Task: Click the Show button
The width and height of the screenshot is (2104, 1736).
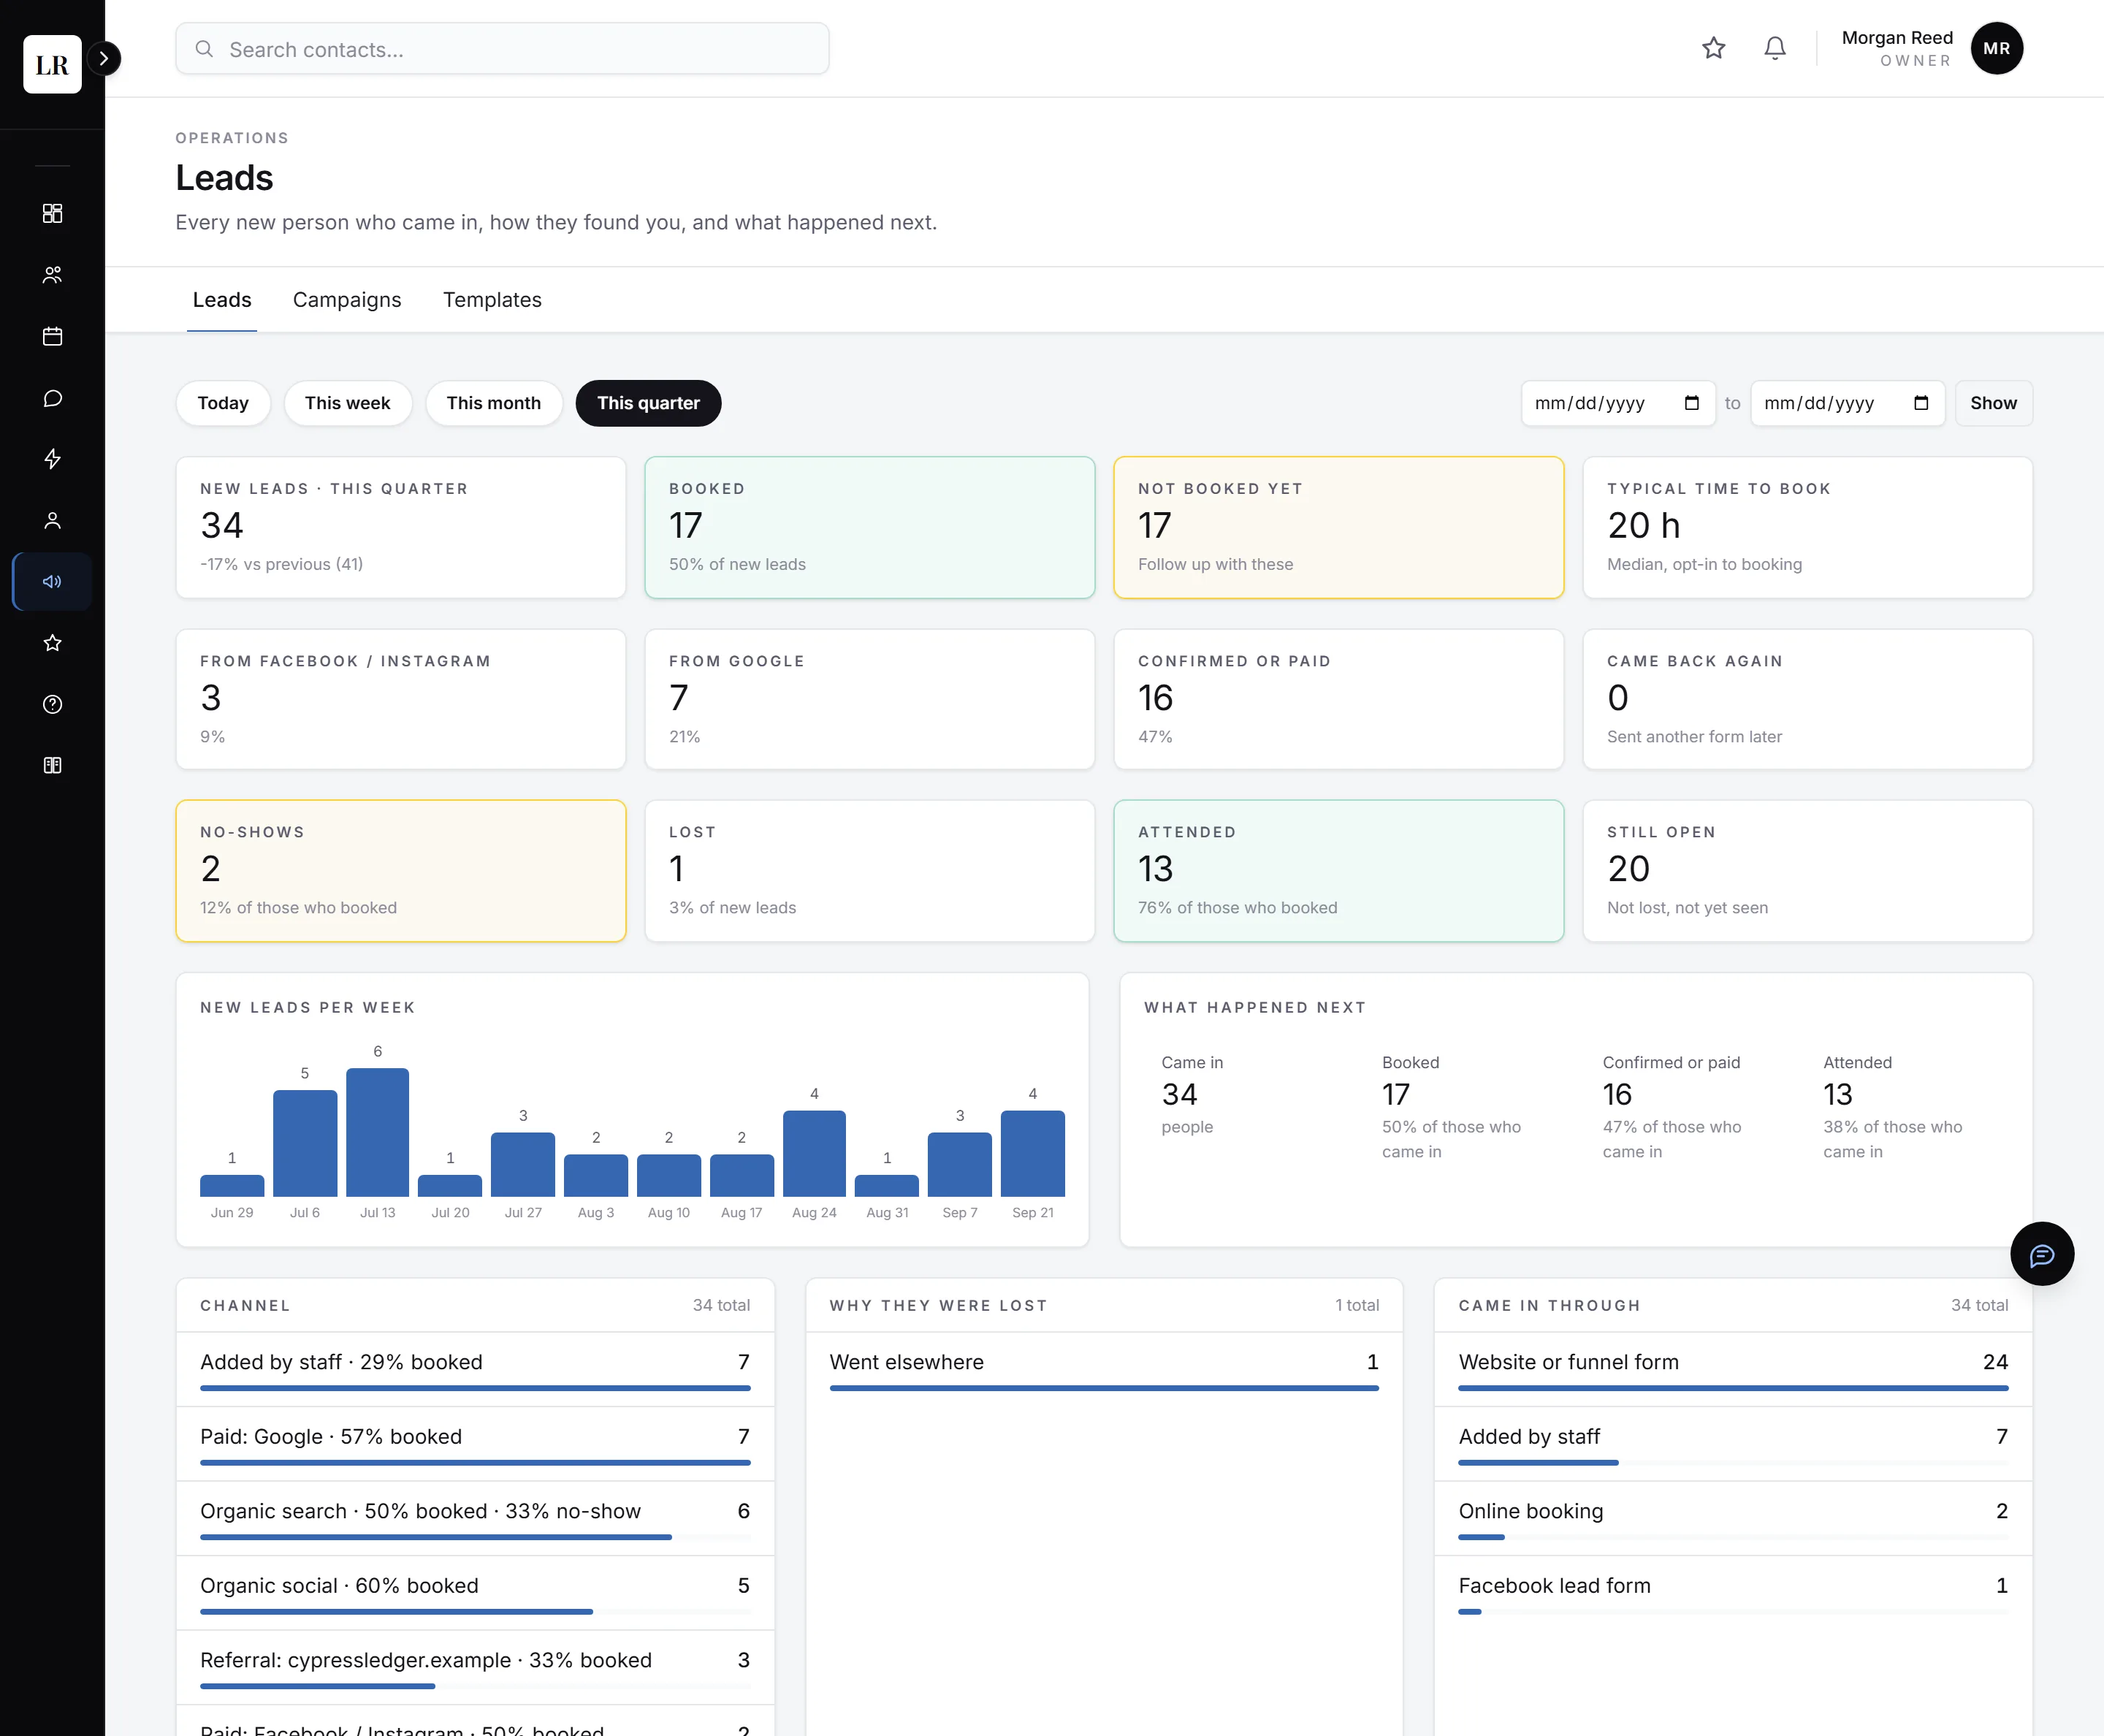Action: coord(1993,403)
